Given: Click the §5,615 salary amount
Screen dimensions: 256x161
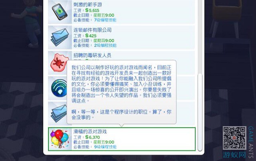Looking at the screenshot, I should click(x=92, y=10).
